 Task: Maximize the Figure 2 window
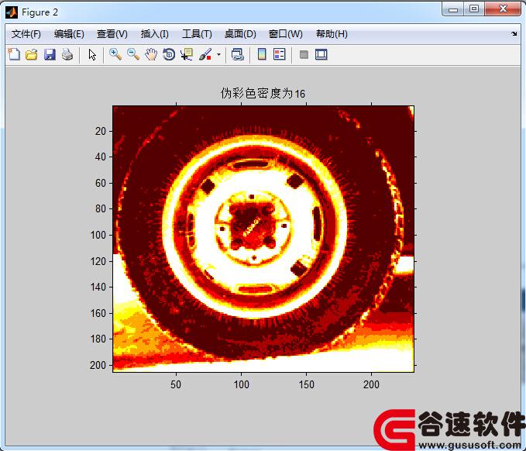(474, 9)
